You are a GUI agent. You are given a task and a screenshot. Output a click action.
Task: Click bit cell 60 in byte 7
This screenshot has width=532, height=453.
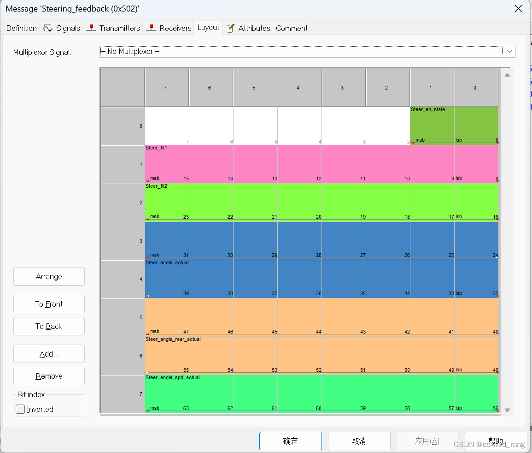(299, 394)
